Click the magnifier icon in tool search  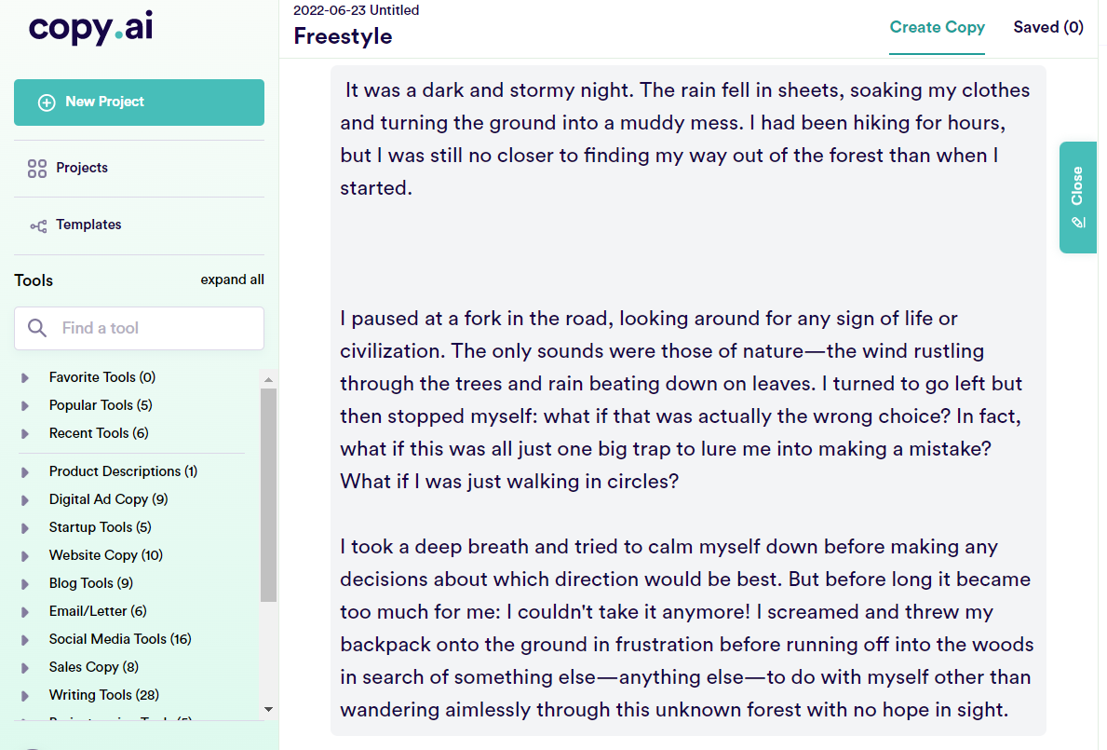(x=36, y=328)
